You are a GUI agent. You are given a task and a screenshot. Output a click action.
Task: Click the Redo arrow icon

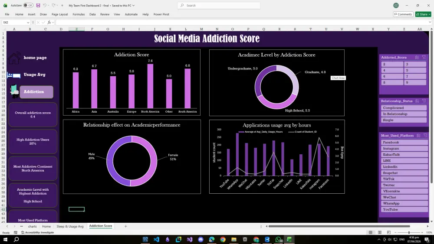[53, 5]
